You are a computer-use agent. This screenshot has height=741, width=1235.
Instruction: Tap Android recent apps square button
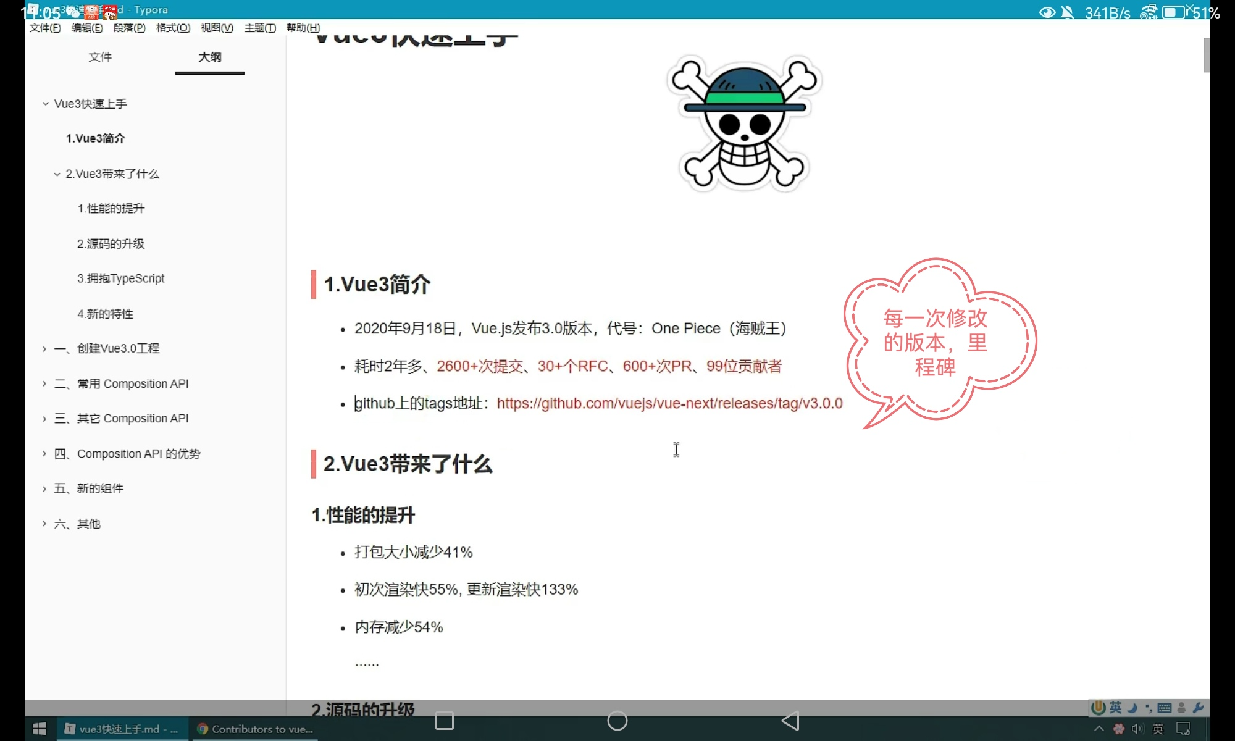tap(445, 721)
